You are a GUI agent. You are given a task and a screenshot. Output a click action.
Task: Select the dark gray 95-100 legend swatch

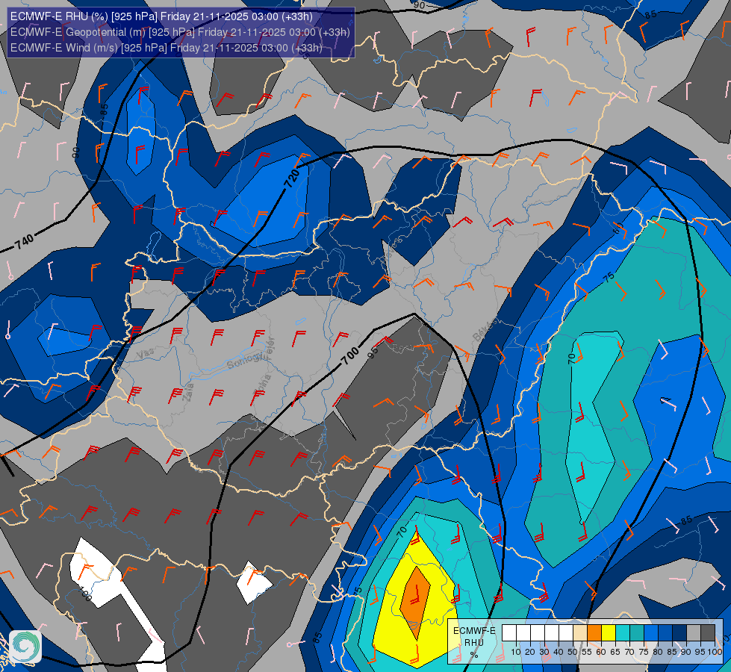point(708,633)
